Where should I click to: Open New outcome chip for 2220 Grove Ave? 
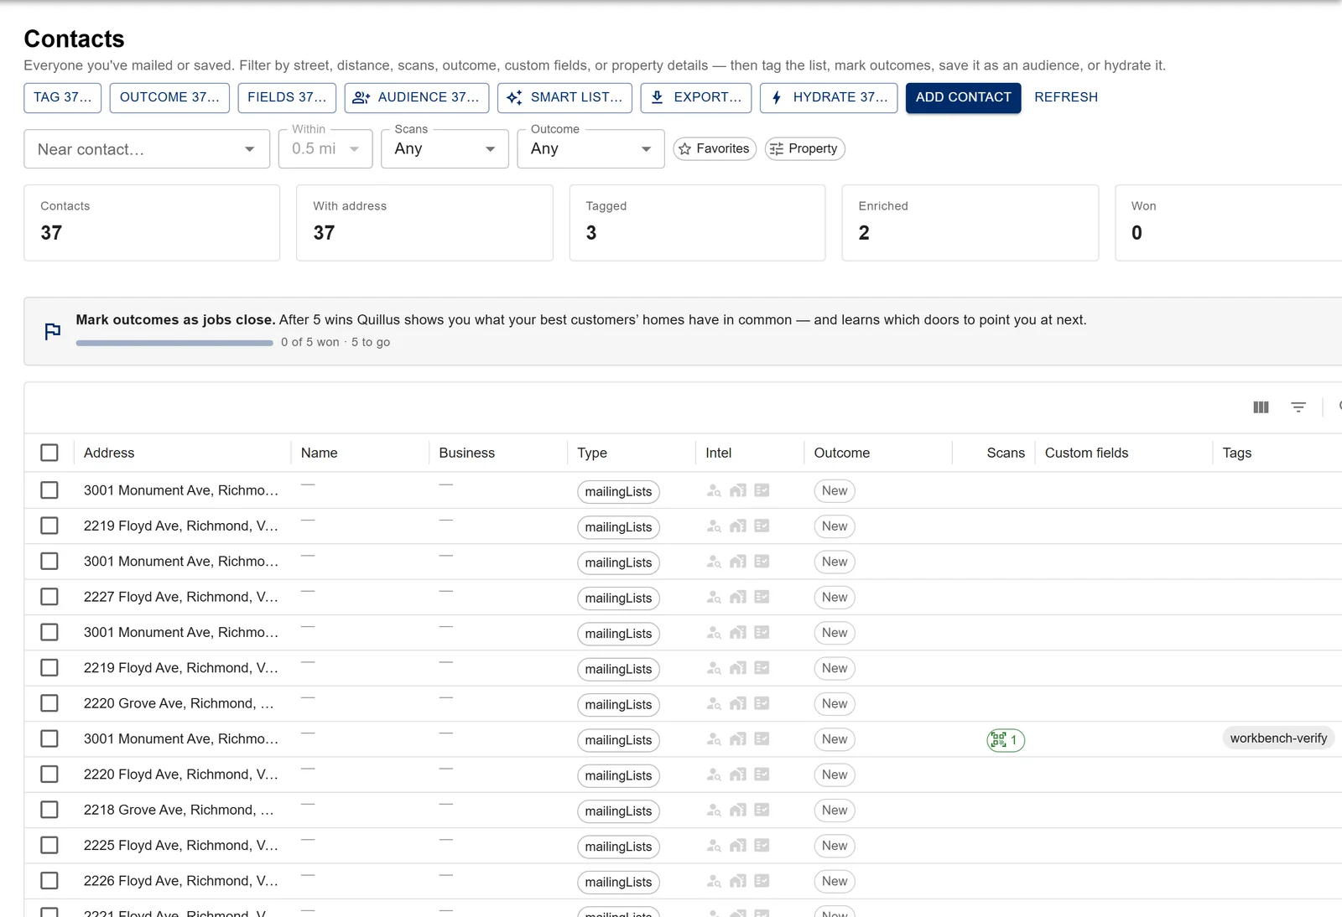tap(835, 704)
